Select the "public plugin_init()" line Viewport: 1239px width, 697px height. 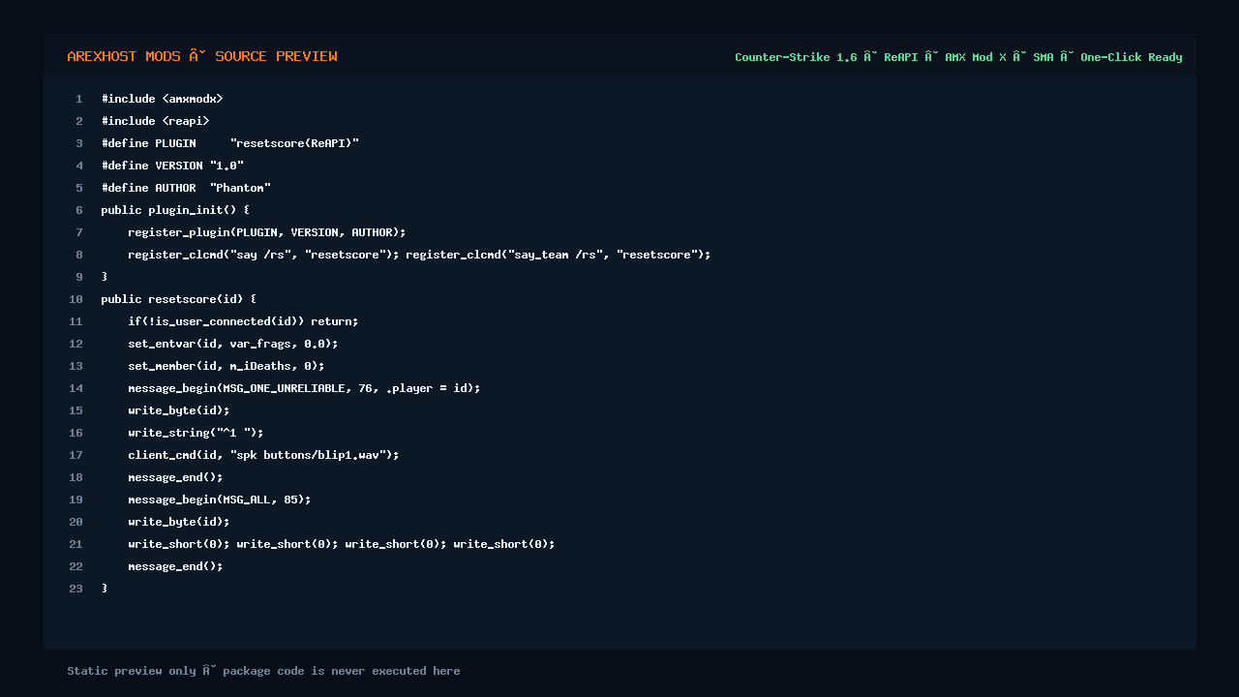click(176, 210)
